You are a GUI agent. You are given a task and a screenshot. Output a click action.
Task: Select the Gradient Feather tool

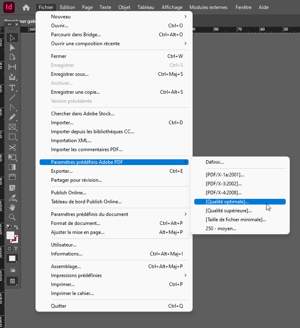point(12,177)
